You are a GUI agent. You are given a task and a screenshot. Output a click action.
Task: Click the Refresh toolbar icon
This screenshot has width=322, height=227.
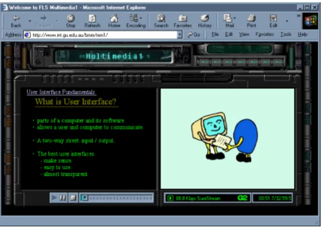[x=92, y=19]
